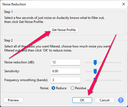Click the Frequency smoothing slider handle
Screen dimensions: 128x107
[95, 80]
